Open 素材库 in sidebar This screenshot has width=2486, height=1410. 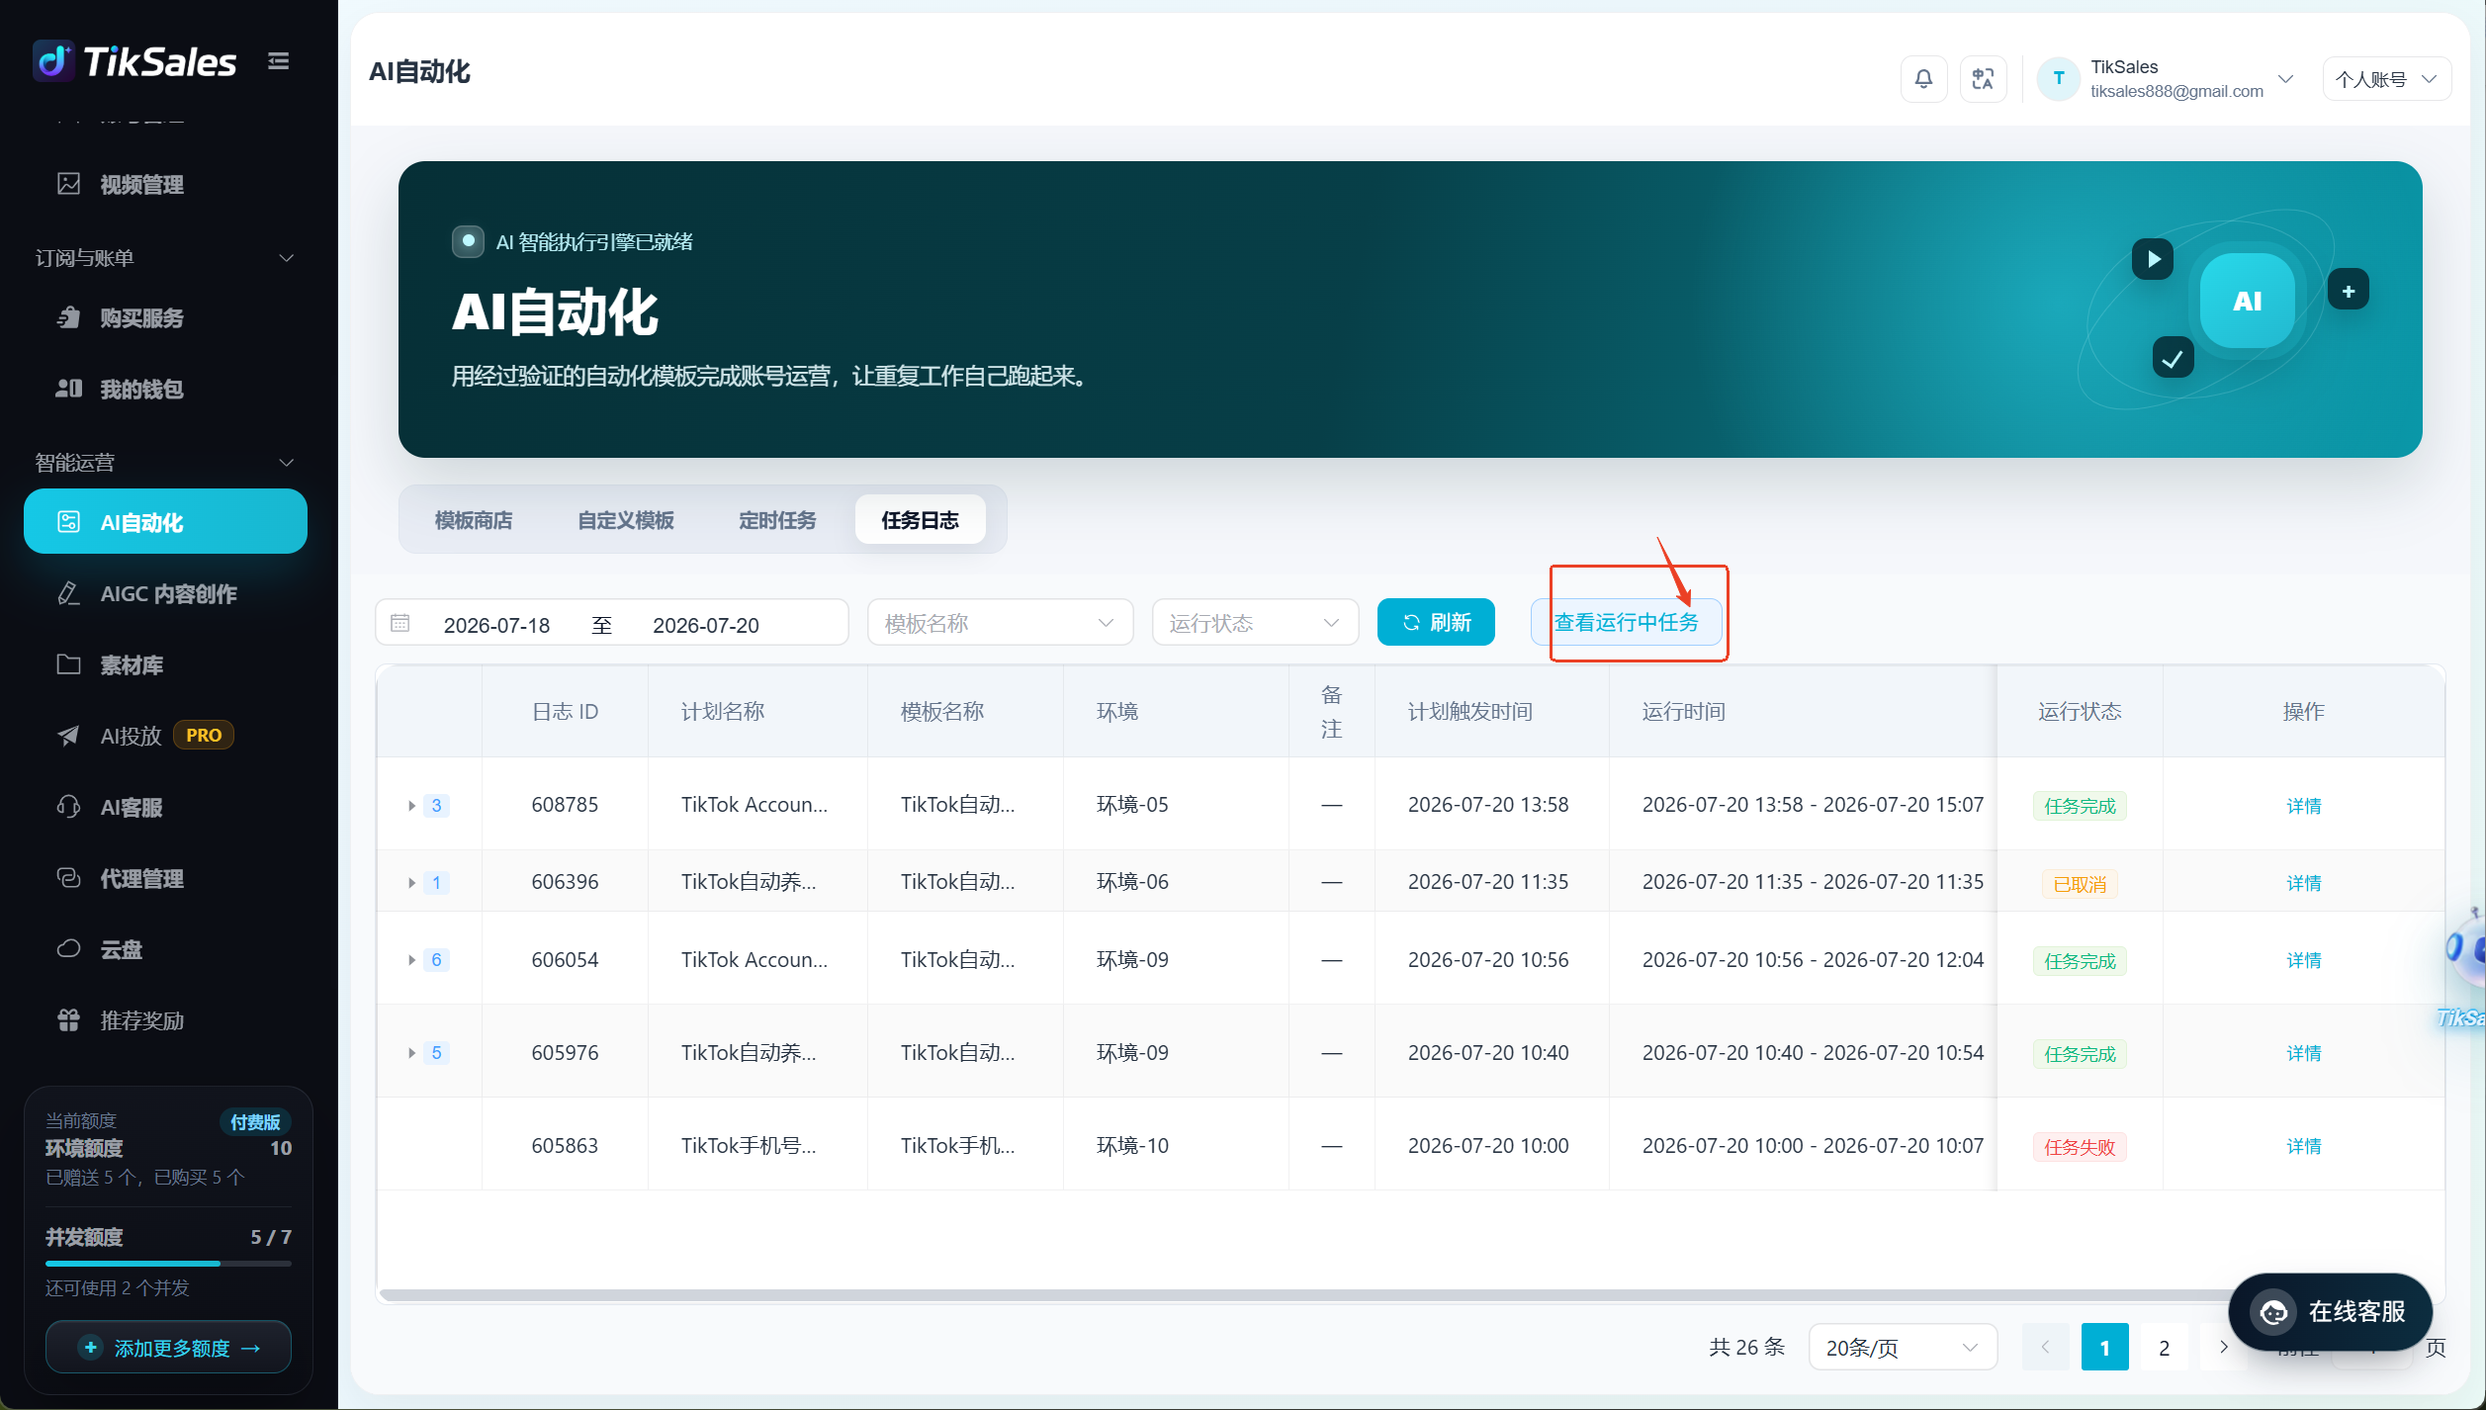tap(165, 664)
